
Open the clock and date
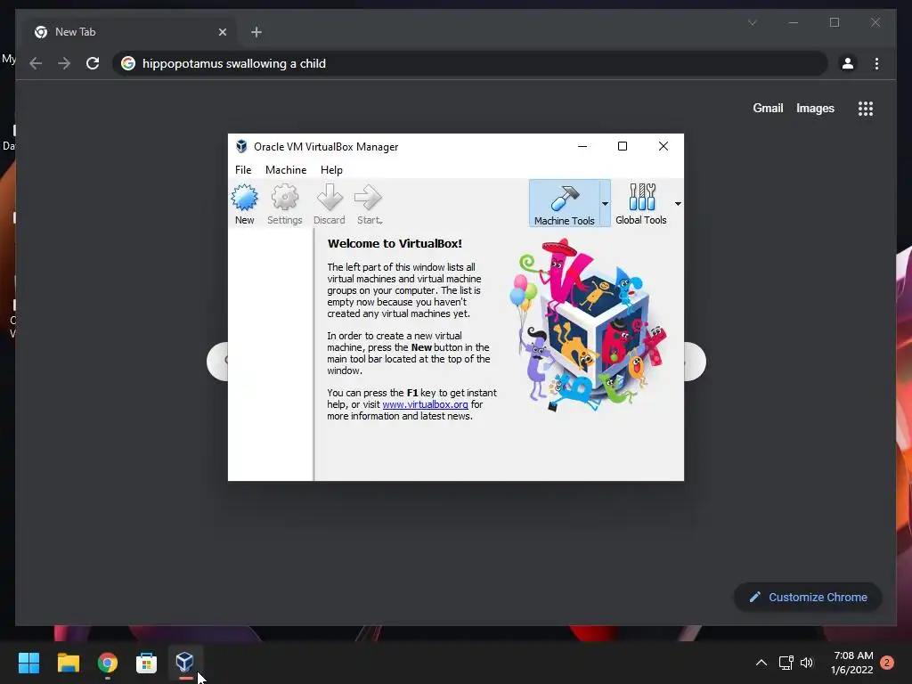852,663
